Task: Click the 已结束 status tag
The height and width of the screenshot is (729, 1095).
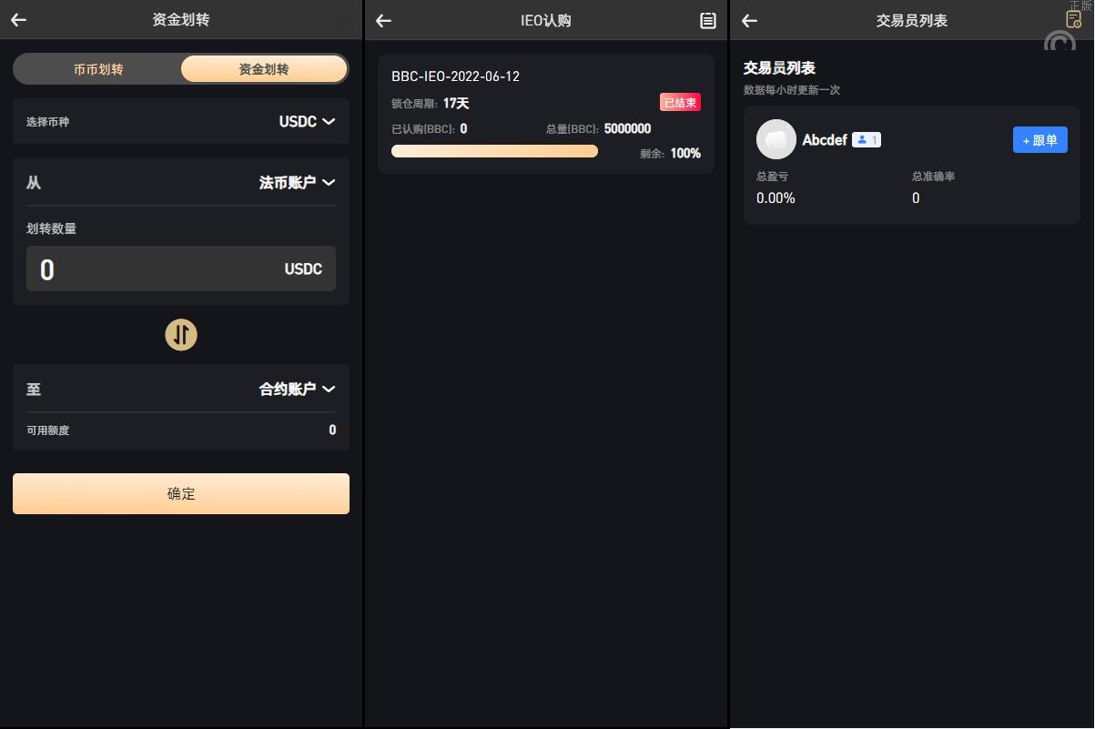Action: pyautogui.click(x=680, y=103)
